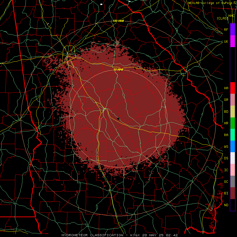The height and width of the screenshot is (237, 237).
Task: Click the UK legend label
Action: coord(226,41)
